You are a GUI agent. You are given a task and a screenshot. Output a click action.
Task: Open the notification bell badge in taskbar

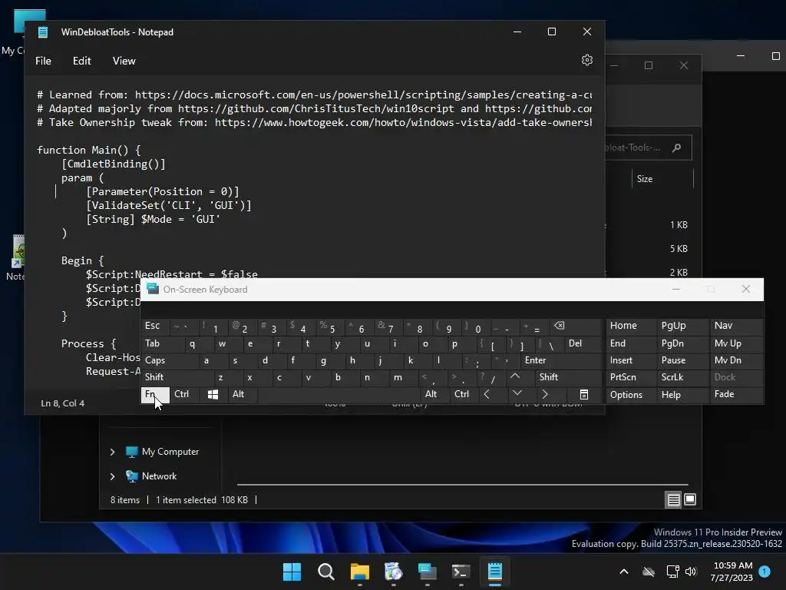pyautogui.click(x=765, y=572)
